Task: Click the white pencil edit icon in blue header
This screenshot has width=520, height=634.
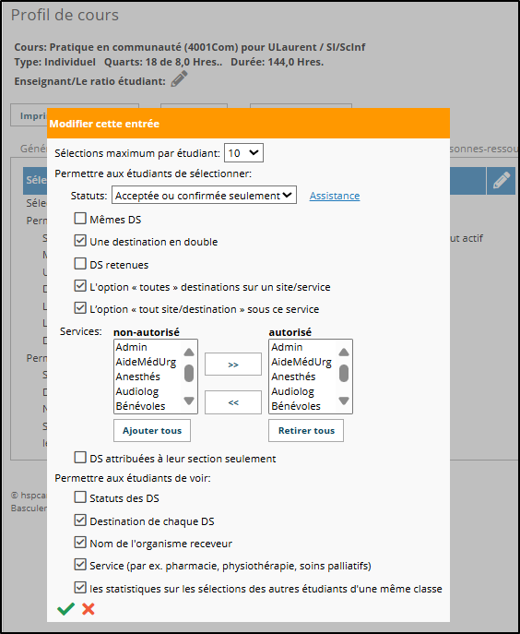Action: point(501,180)
